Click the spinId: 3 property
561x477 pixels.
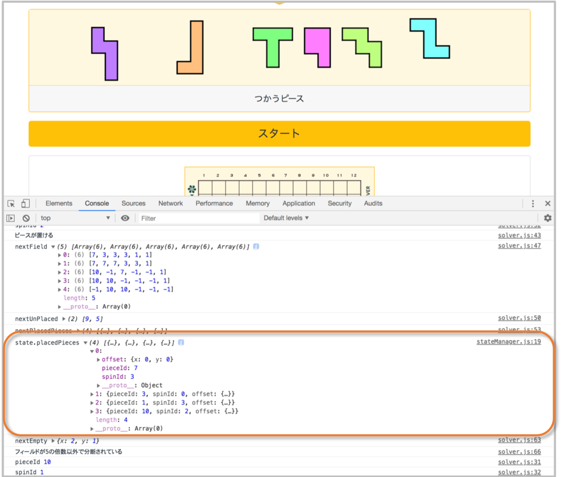[118, 376]
